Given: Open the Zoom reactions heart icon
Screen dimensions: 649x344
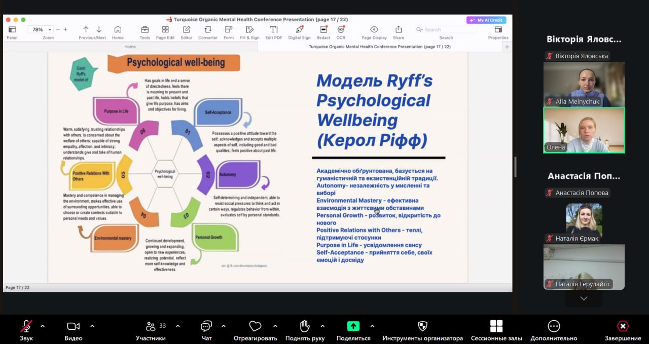Looking at the screenshot, I should click(255, 326).
